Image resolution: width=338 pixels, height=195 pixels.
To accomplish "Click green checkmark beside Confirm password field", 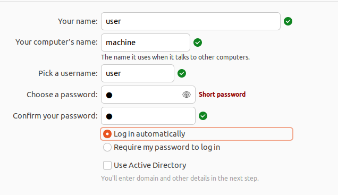I will point(203,116).
